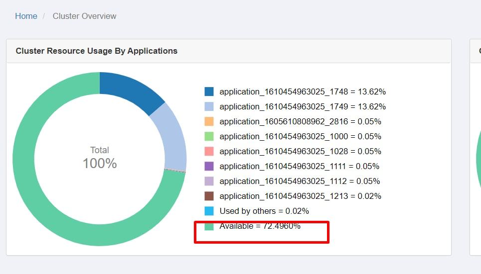Select legend text Used by others = 0.02%
The width and height of the screenshot is (481, 274).
tap(264, 211)
